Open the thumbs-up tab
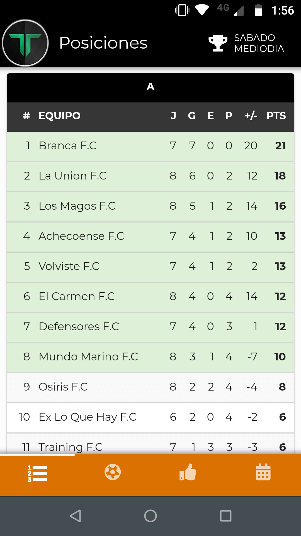Viewport: 301px width, 536px height. [x=188, y=472]
